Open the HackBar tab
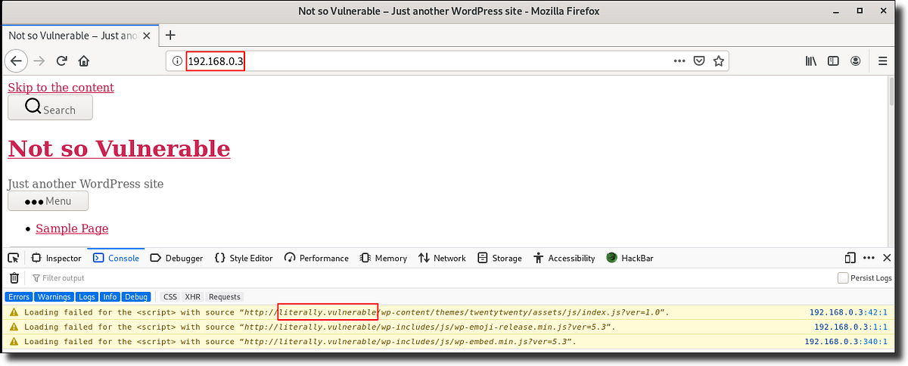Image resolution: width=908 pixels, height=366 pixels. pyautogui.click(x=630, y=258)
